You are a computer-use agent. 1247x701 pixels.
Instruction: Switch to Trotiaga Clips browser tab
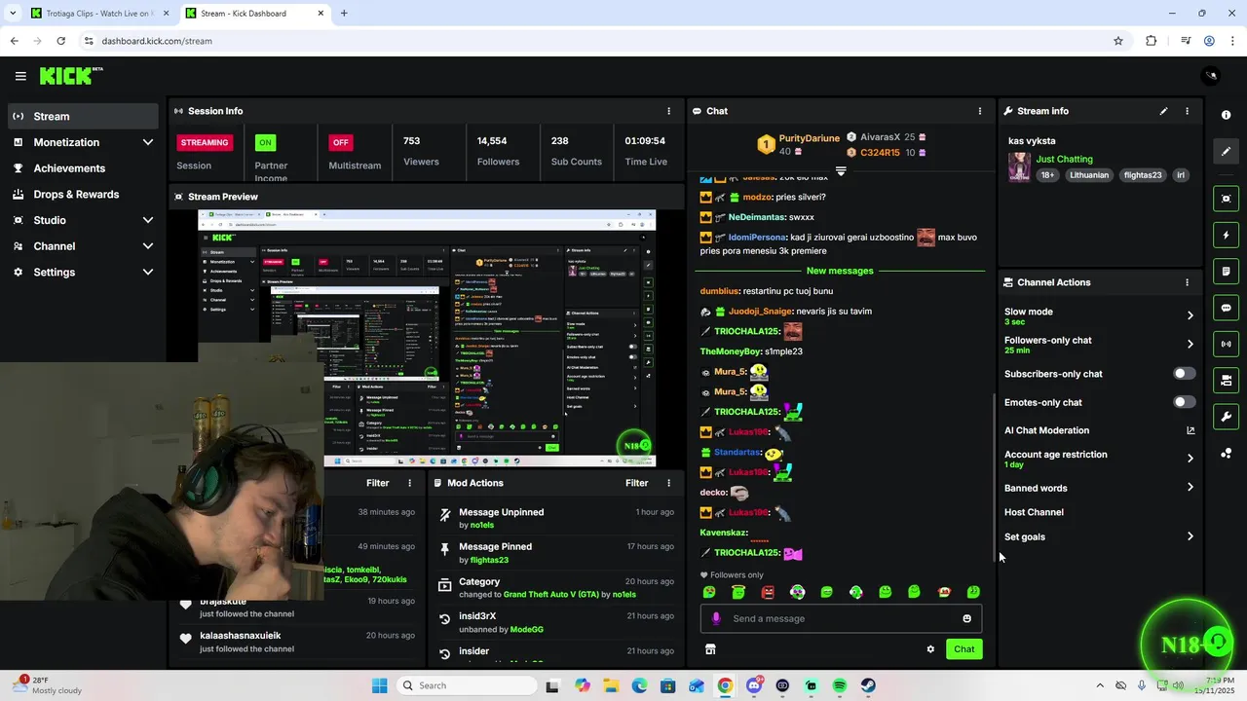(97, 14)
